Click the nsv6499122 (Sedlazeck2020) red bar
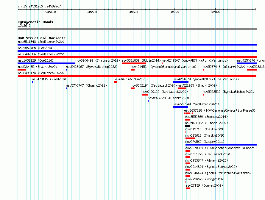 pos(145,95)
